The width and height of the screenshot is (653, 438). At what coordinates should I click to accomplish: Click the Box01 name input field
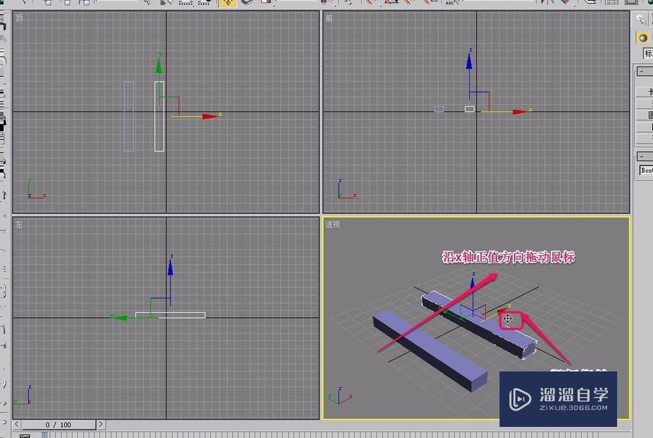[646, 170]
